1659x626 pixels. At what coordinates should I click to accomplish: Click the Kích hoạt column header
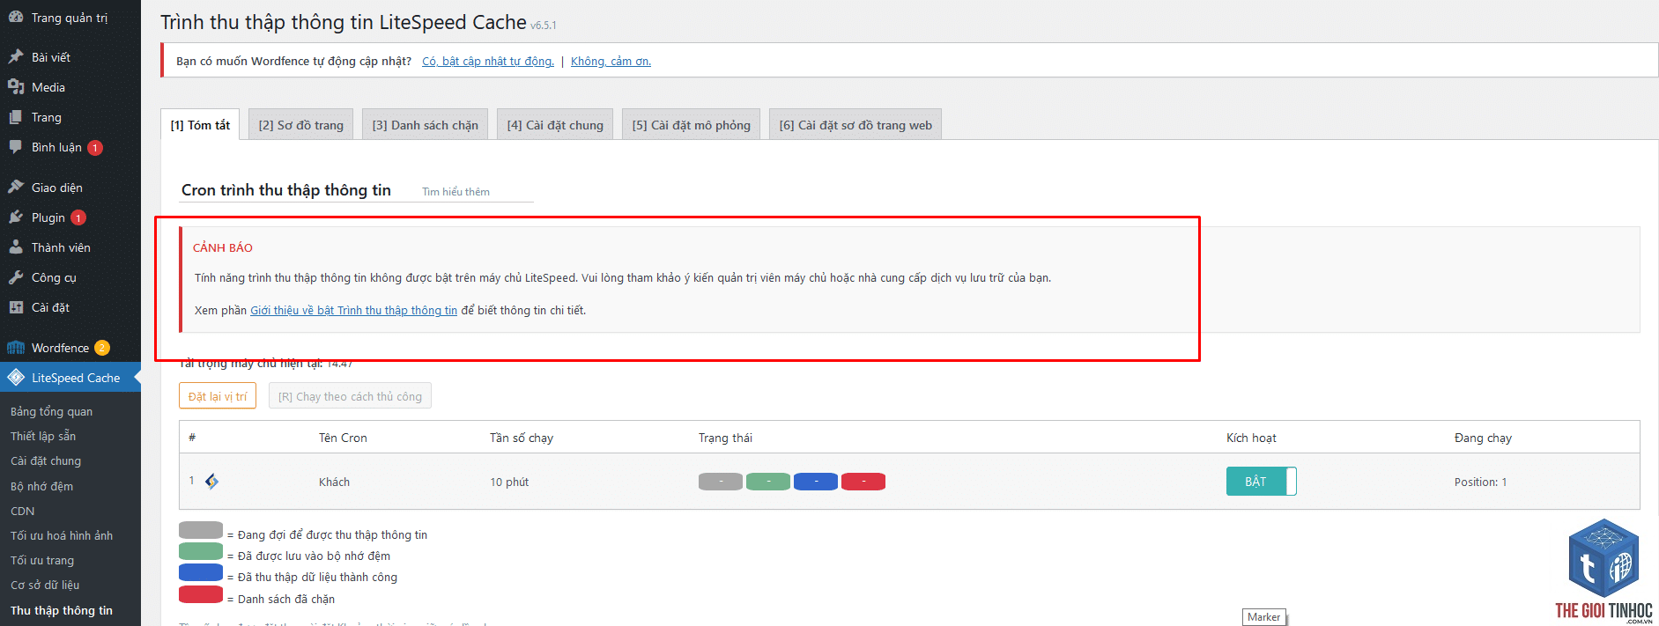click(x=1251, y=438)
